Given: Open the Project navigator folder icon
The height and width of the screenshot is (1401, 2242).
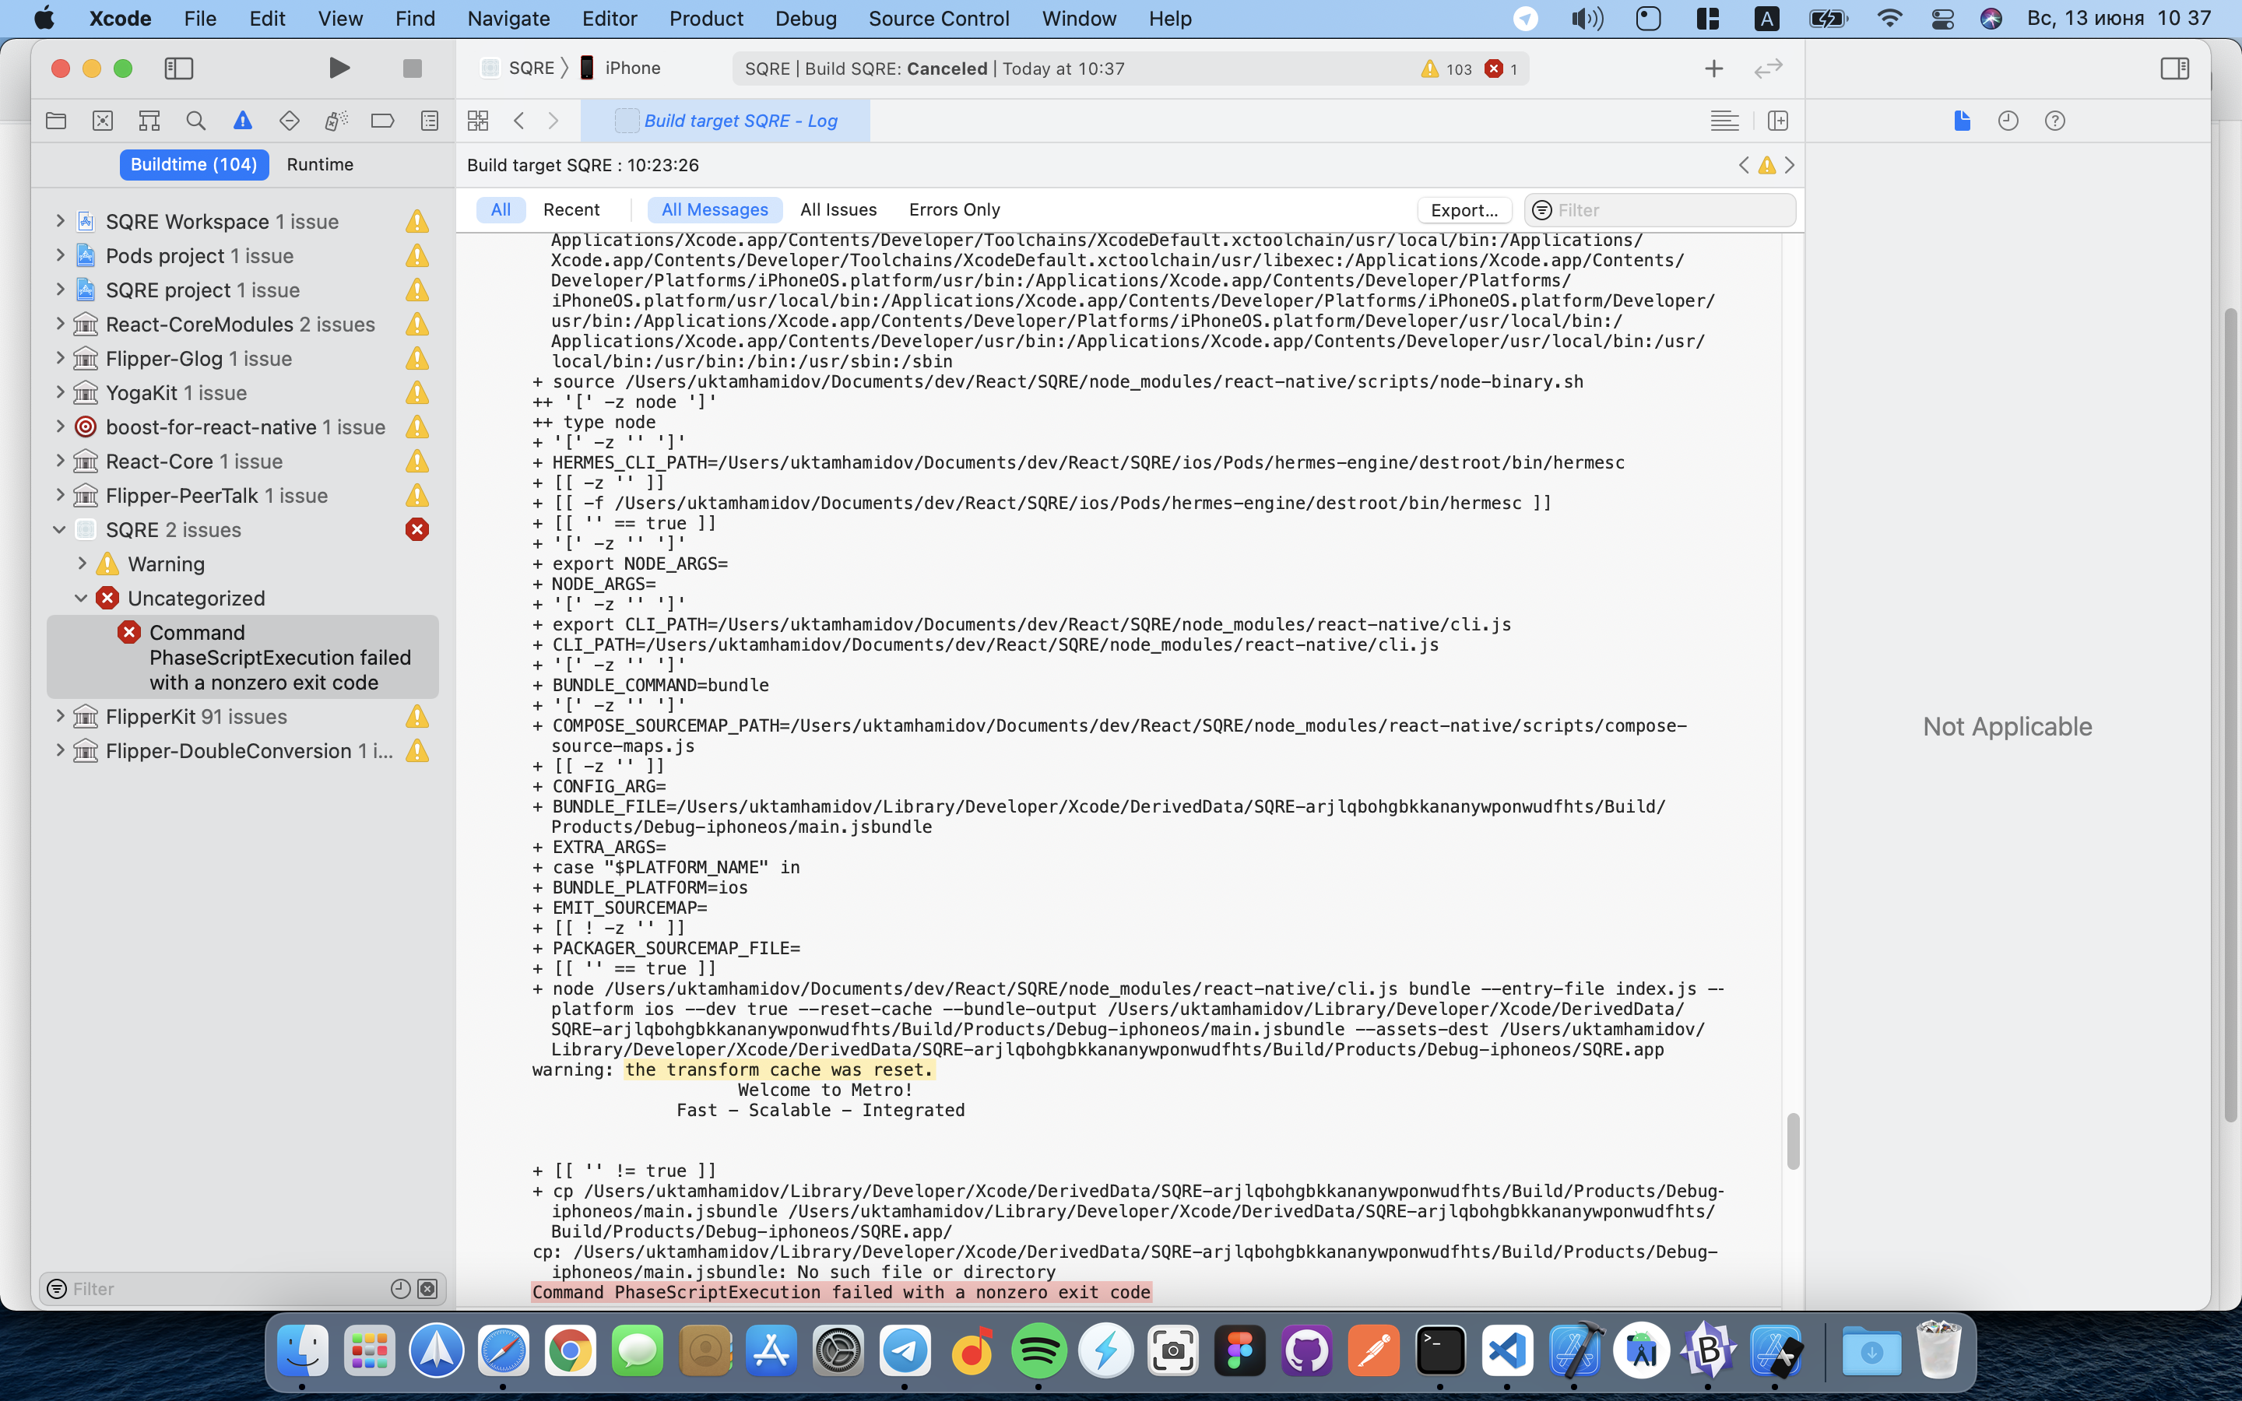Looking at the screenshot, I should click(57, 121).
